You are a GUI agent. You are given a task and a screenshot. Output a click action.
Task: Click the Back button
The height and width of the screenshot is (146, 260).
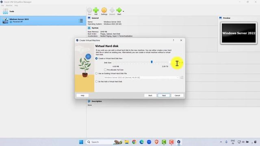150,96
